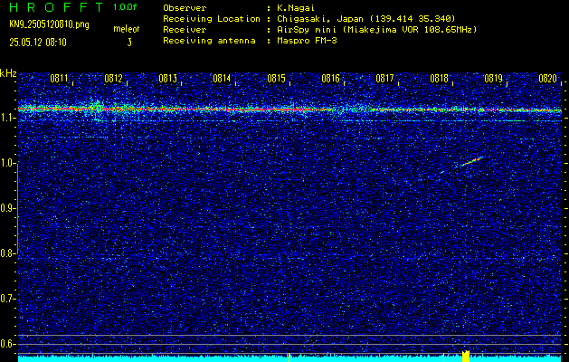Click the Observer field label
The width and height of the screenshot is (569, 362).
click(185, 8)
